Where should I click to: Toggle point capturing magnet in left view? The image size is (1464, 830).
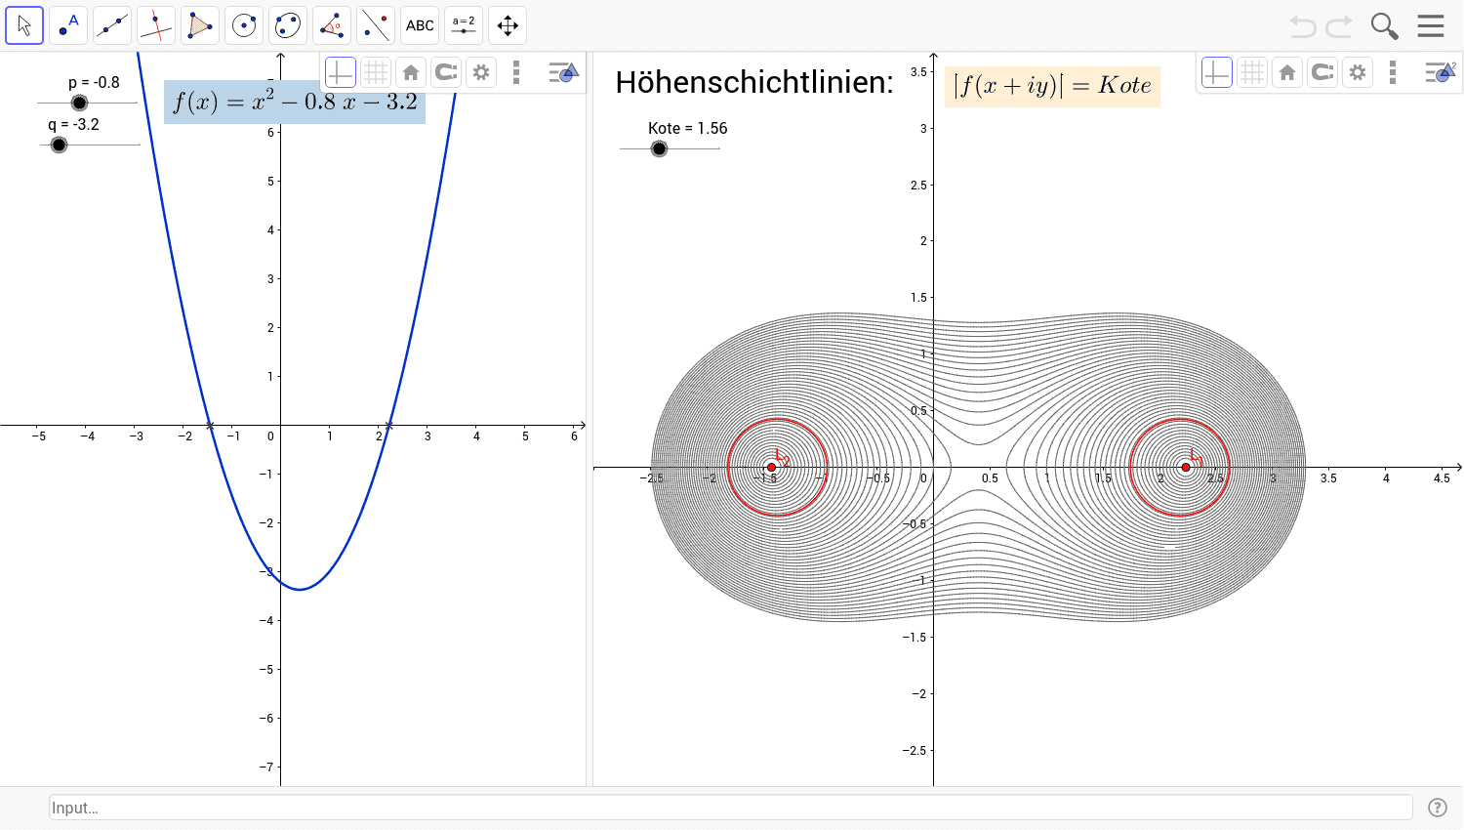(x=446, y=72)
